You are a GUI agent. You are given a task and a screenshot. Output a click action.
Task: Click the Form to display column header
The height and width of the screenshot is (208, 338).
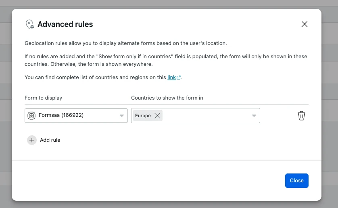[x=44, y=98]
